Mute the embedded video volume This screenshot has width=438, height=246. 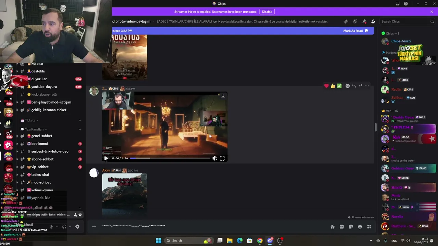click(x=215, y=158)
